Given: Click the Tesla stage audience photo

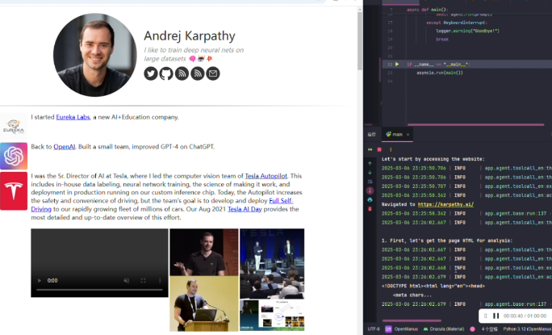Looking at the screenshot, I should point(272,263).
